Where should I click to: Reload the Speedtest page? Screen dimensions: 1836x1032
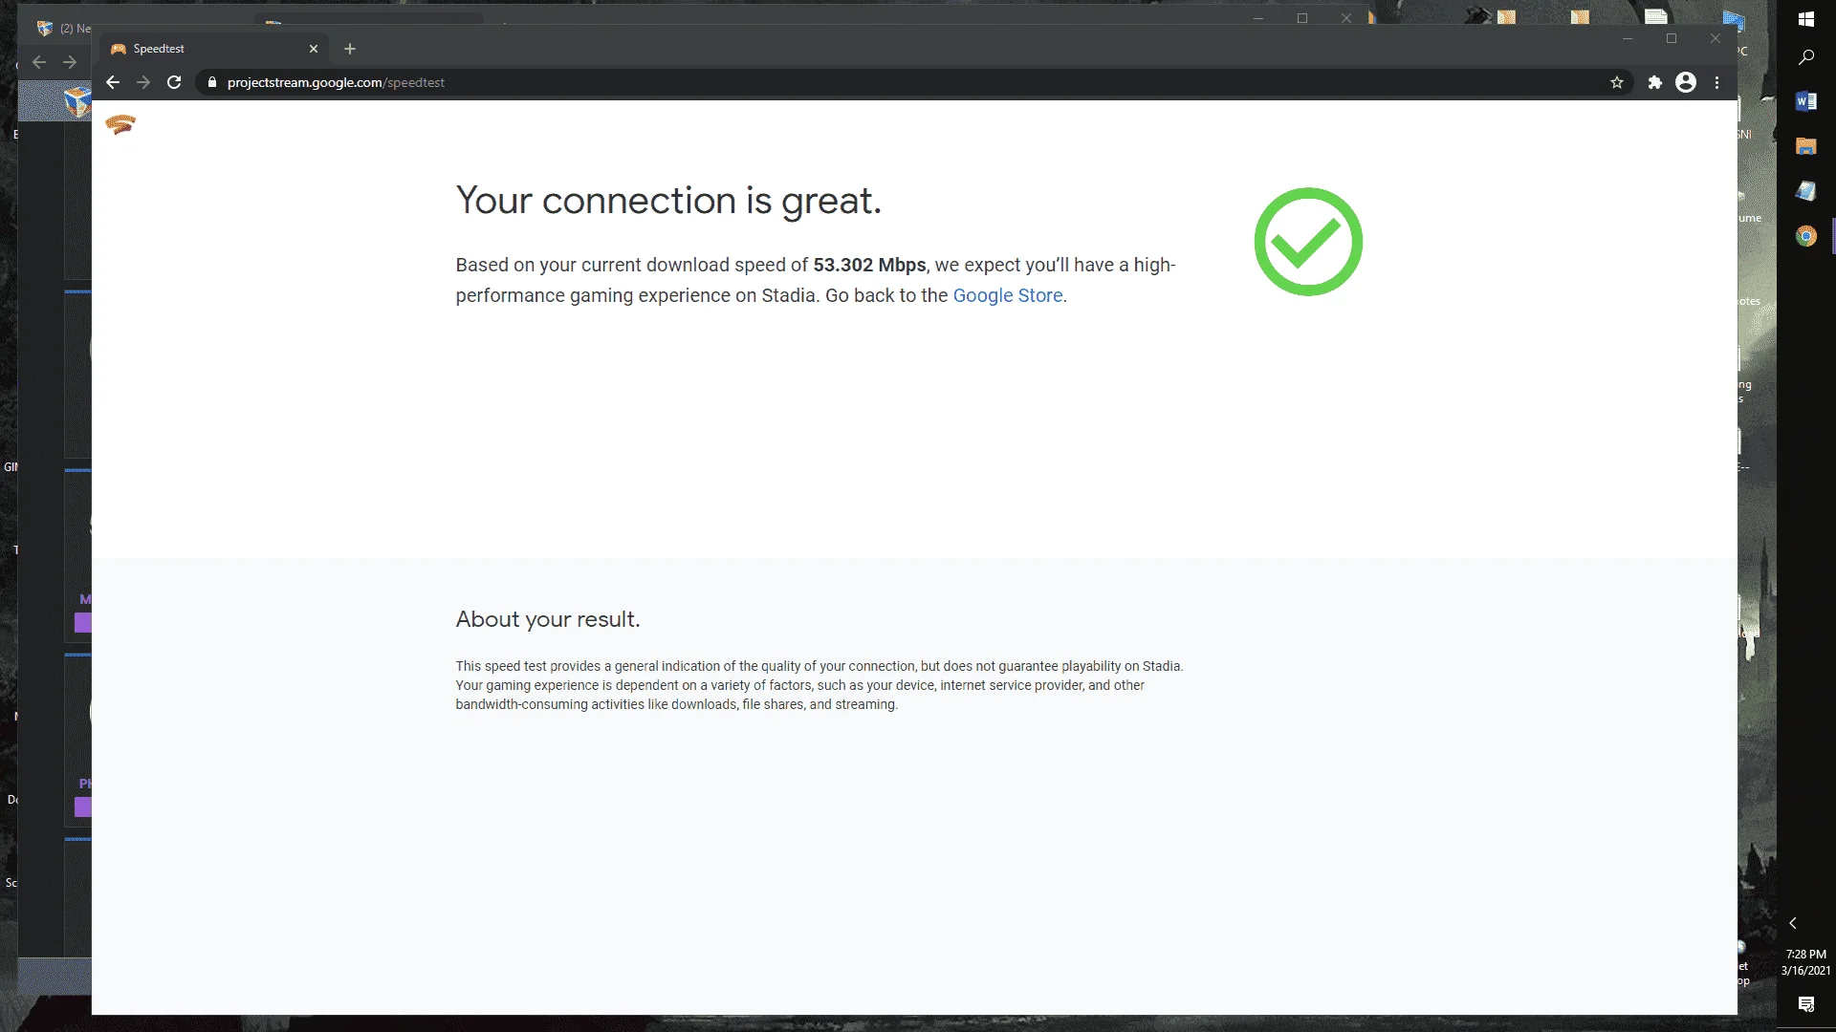point(174,82)
